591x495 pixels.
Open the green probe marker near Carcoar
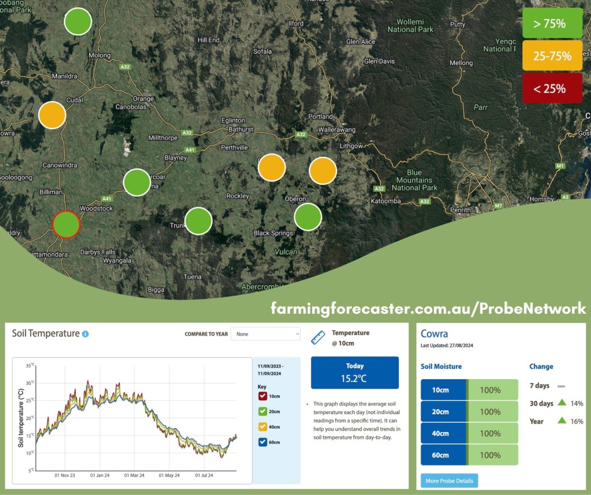137,182
